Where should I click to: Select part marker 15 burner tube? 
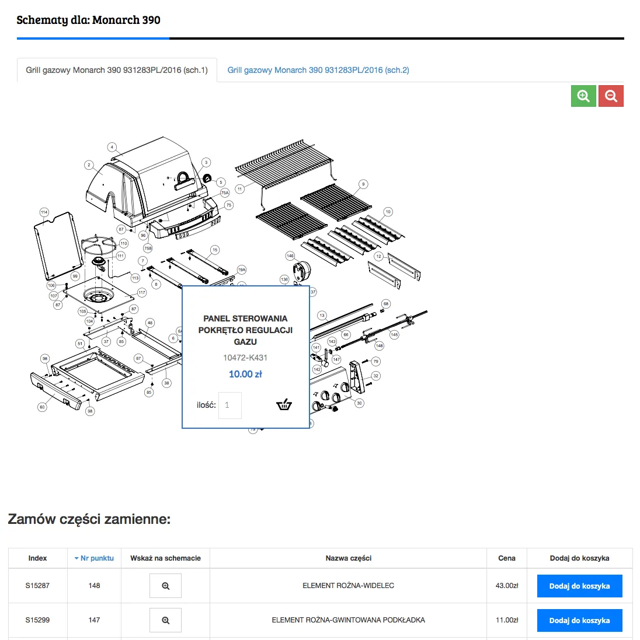pos(215,250)
